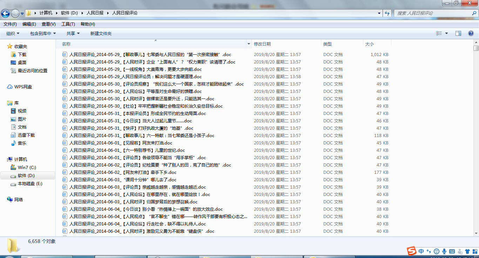This screenshot has width=479, height=258.
Task: Click the doc icon of 平等是对生命最好的馈赠 file
Action: pos(65,91)
